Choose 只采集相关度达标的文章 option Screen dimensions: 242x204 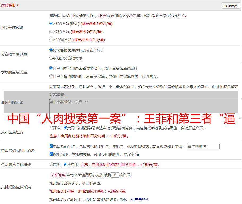(x=51, y=50)
